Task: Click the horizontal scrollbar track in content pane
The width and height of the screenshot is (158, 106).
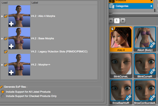Action: [135, 14]
